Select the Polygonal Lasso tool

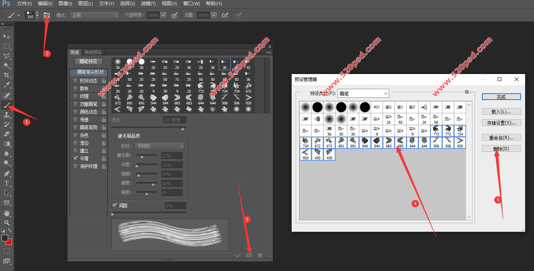click(7, 56)
